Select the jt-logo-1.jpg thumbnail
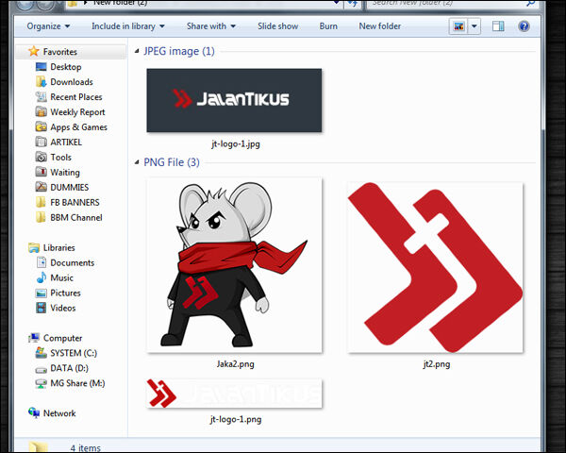Viewport: 566px width, 453px height. coord(234,100)
